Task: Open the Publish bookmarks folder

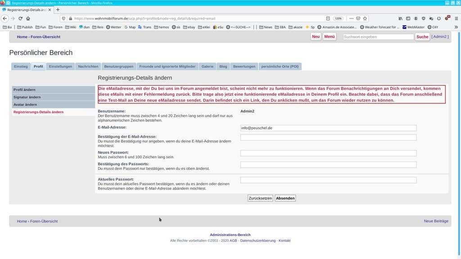Action: click(25, 27)
